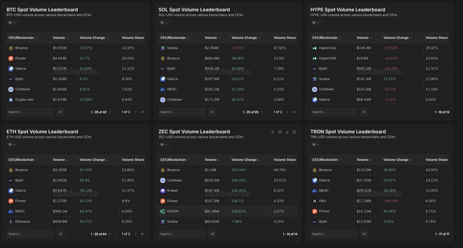Open the 1D timeframe dropdown in ETH panel
This screenshot has height=248, width=463.
pos(12,145)
